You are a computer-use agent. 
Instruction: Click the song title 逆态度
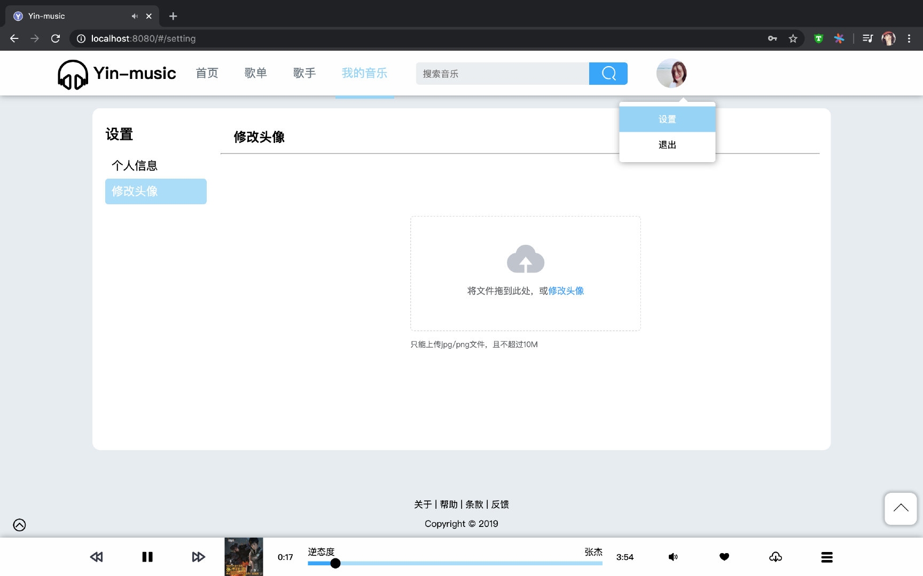tap(321, 552)
